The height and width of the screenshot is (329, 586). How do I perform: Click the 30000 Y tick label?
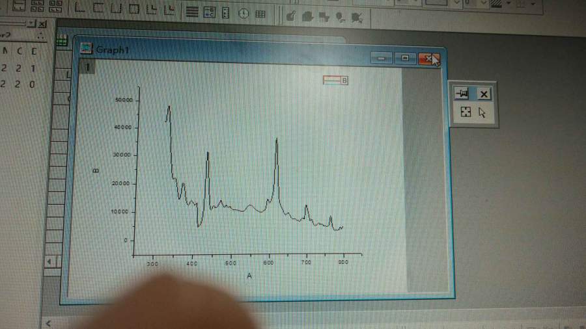coord(122,155)
